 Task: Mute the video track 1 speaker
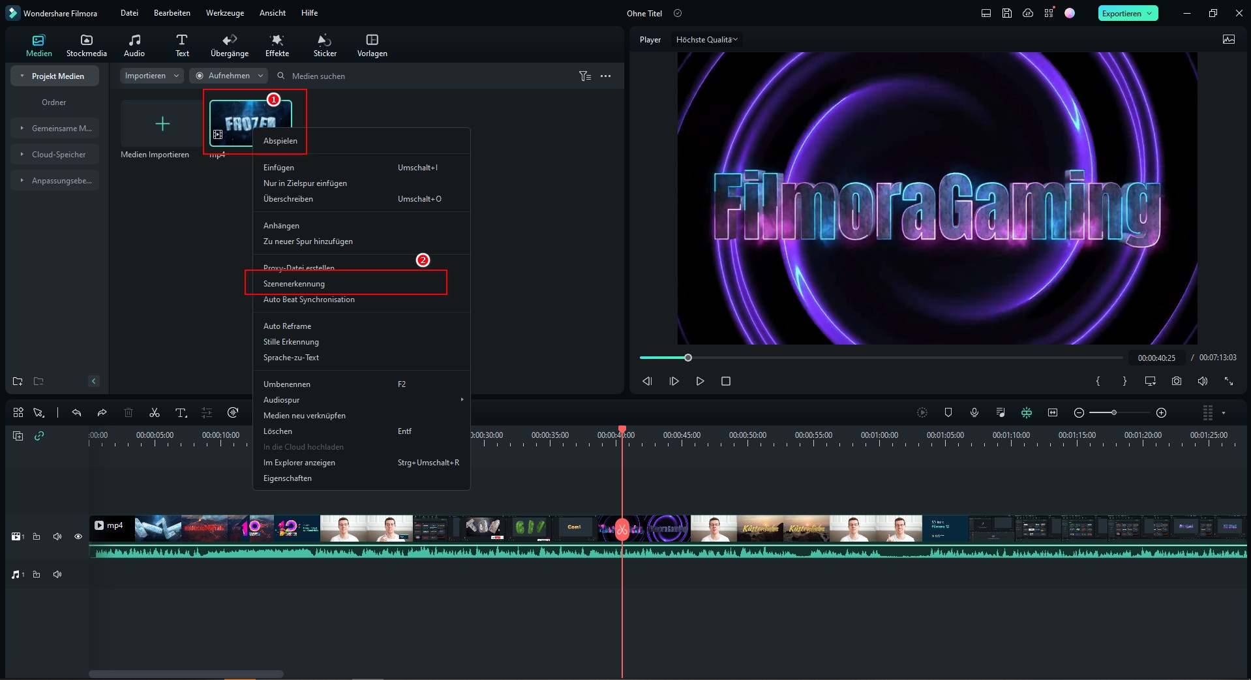(57, 536)
